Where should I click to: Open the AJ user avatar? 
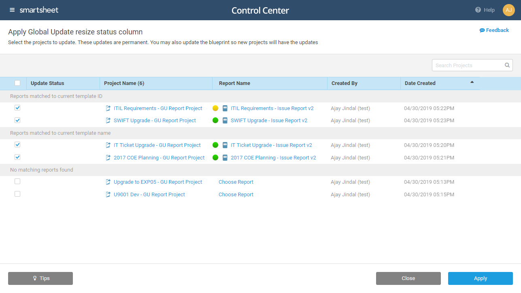(509, 10)
